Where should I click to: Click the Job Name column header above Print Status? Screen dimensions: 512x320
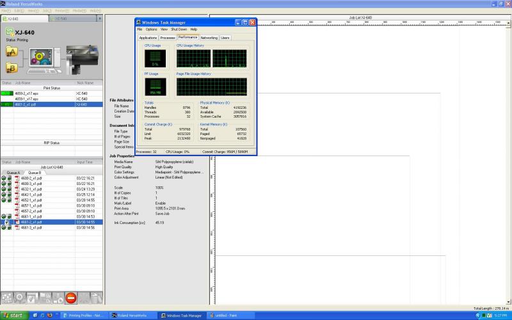click(44, 83)
